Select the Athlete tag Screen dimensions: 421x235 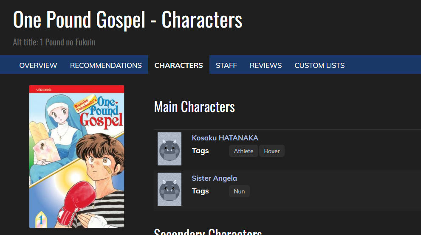(x=243, y=151)
